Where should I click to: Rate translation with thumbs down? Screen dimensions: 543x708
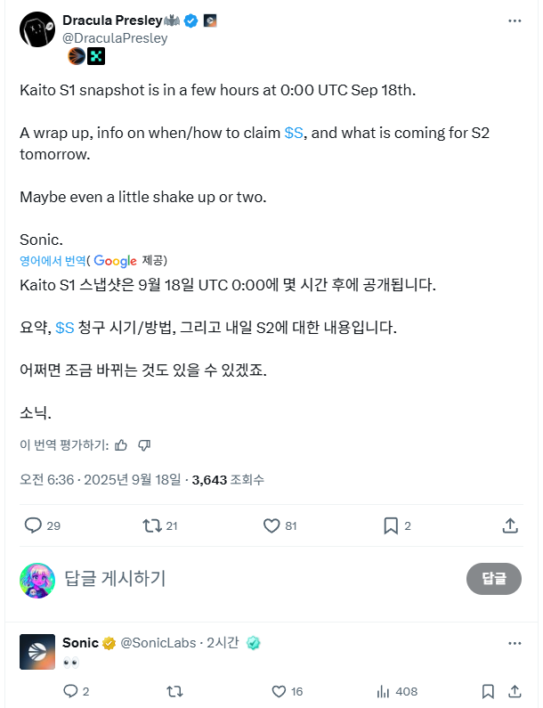click(145, 444)
